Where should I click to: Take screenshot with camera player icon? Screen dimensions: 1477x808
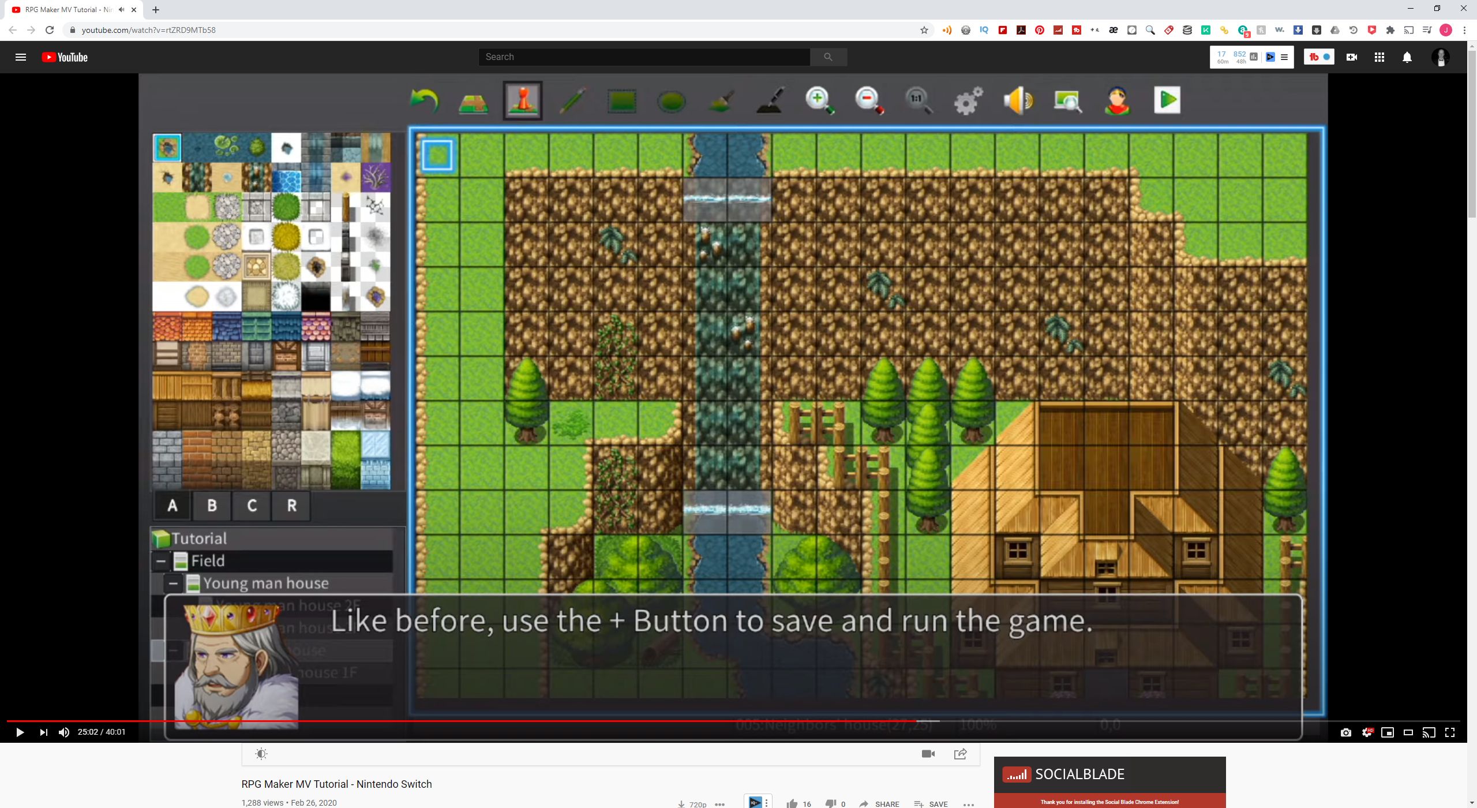tap(1345, 732)
